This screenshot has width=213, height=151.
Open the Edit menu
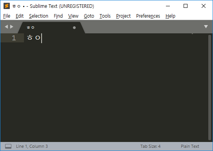pyautogui.click(x=20, y=16)
